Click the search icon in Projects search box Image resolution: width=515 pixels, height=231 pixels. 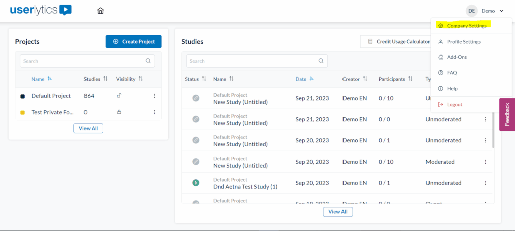pos(148,61)
